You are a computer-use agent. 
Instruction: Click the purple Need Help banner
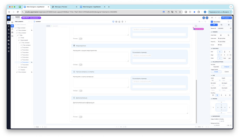[31, 18]
